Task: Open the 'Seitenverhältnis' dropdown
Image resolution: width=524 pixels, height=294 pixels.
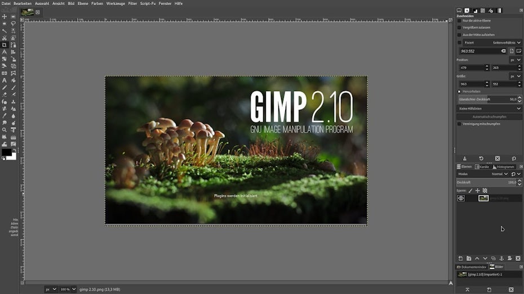Action: pos(507,43)
